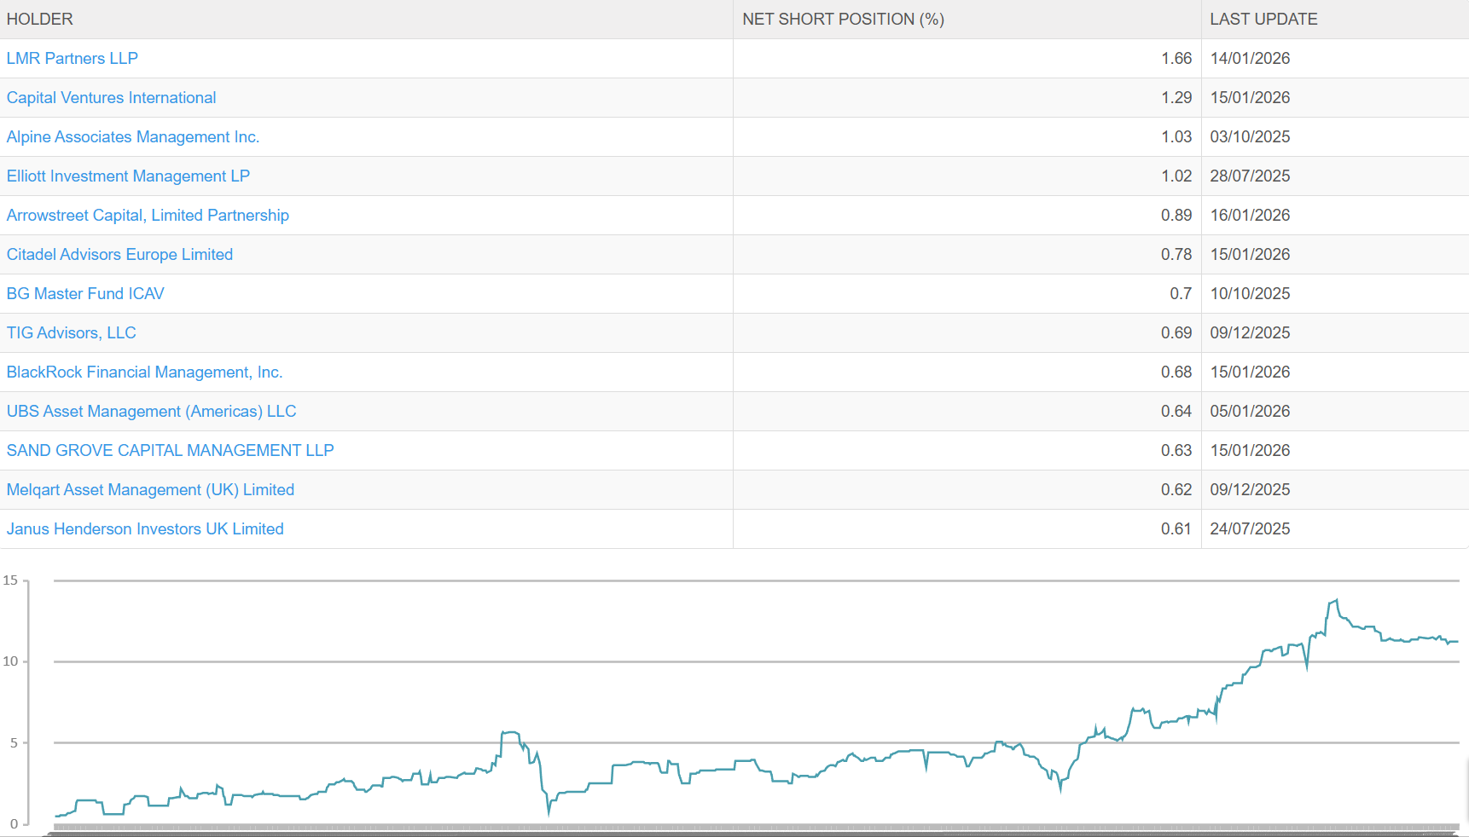Viewport: 1469px width, 837px height.
Task: Open TIG Advisors, LLC holder link
Action: [71, 332]
